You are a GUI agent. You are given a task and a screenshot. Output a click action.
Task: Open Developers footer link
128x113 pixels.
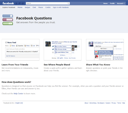pyautogui.click(x=101, y=103)
